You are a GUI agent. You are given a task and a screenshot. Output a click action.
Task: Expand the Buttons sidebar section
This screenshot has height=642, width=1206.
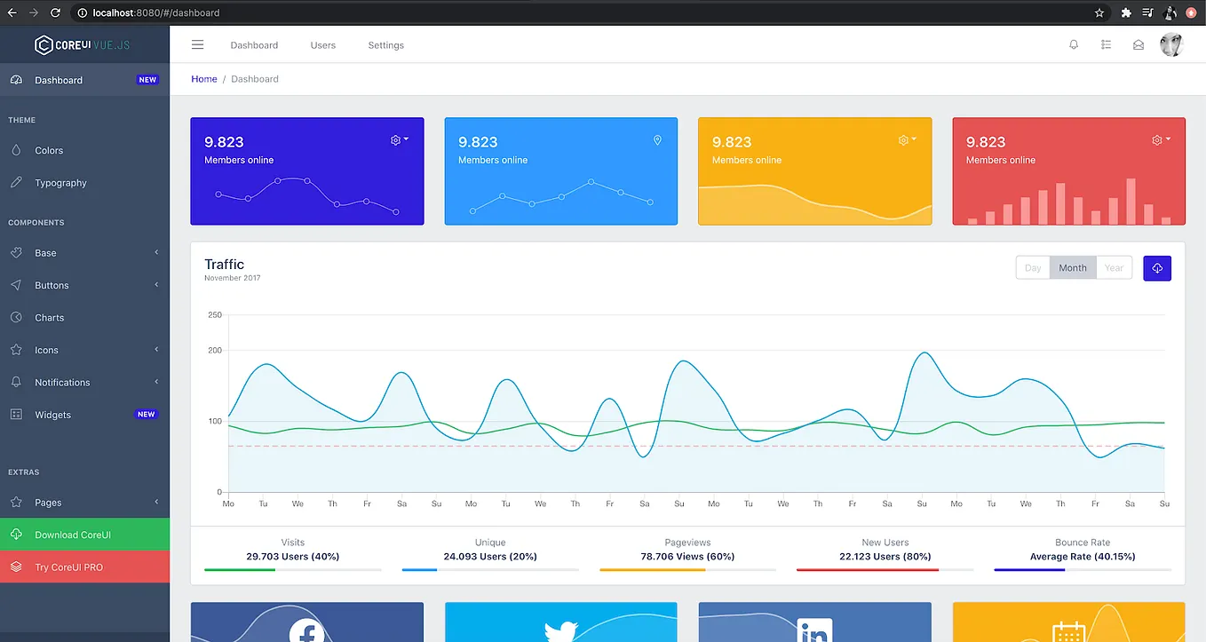pyautogui.click(x=53, y=284)
